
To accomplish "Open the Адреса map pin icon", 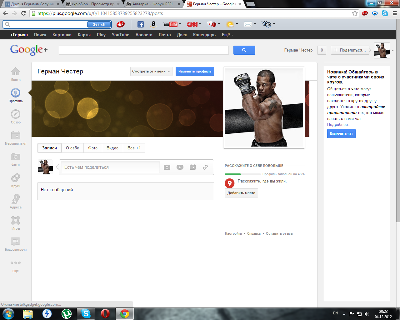I will [16, 199].
